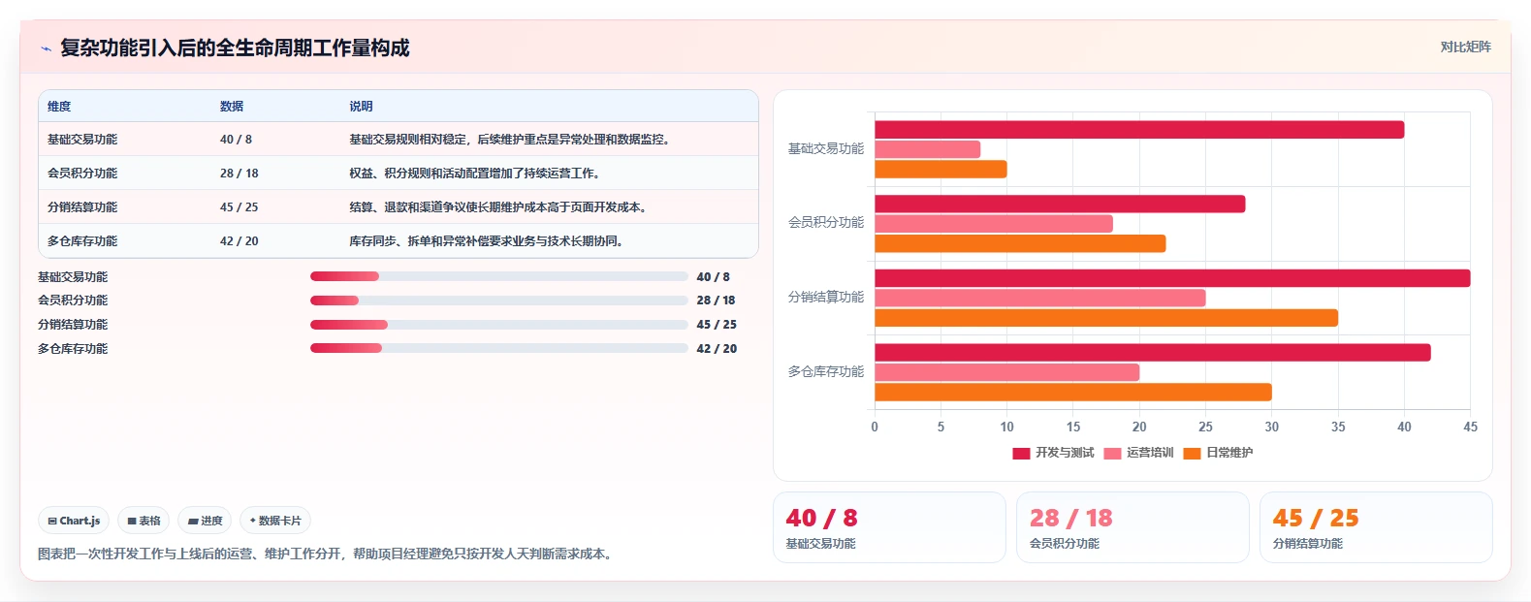Image resolution: width=1531 pixels, height=602 pixels.
Task: Click description 权益、积分规则和活动配置
Action: (475, 174)
